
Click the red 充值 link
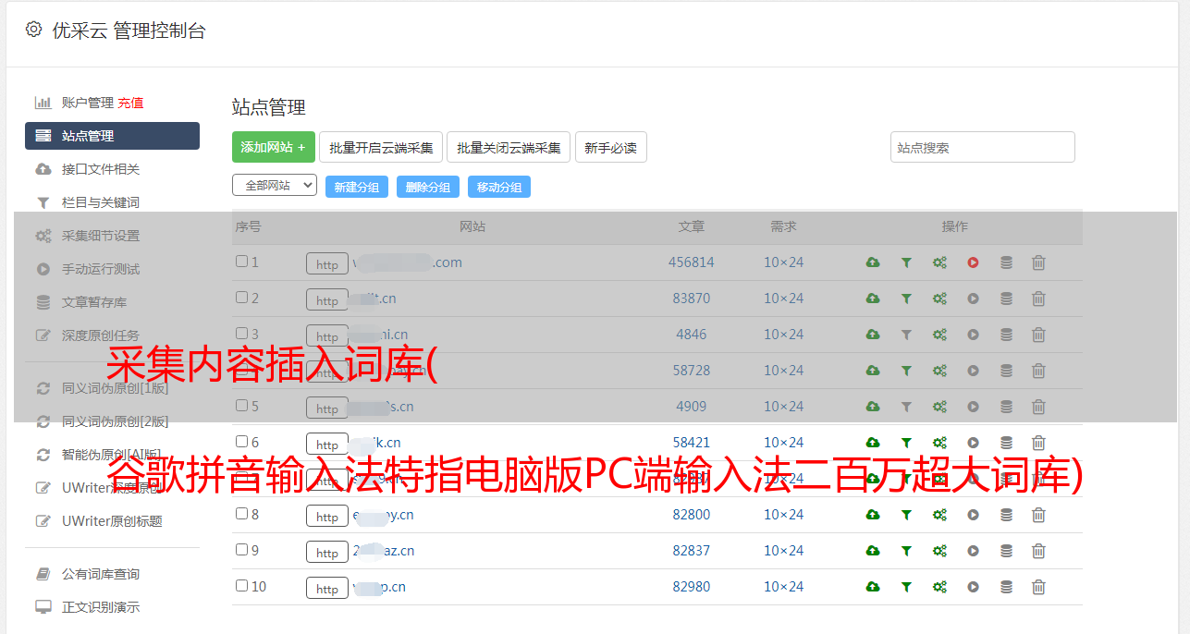pos(130,103)
